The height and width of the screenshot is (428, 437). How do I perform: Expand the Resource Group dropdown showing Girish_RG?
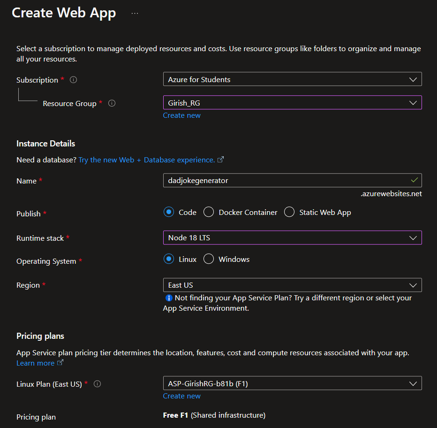pos(292,103)
